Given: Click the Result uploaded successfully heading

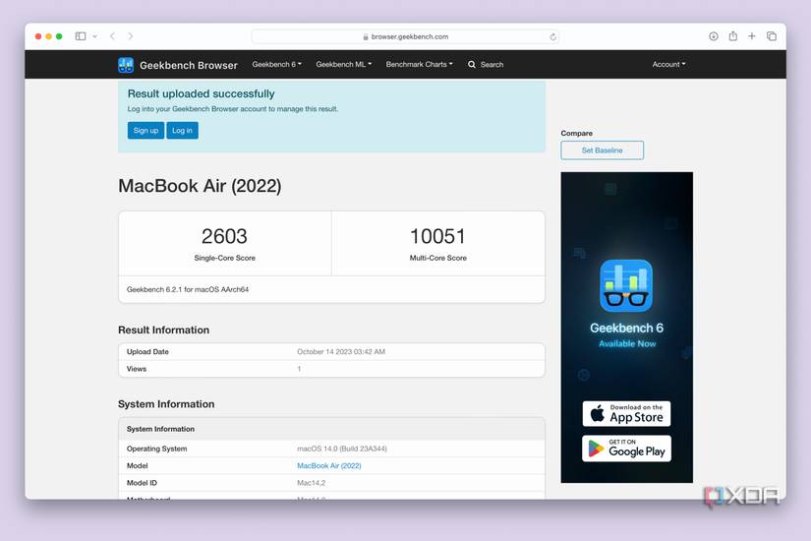Looking at the screenshot, I should coord(202,93).
